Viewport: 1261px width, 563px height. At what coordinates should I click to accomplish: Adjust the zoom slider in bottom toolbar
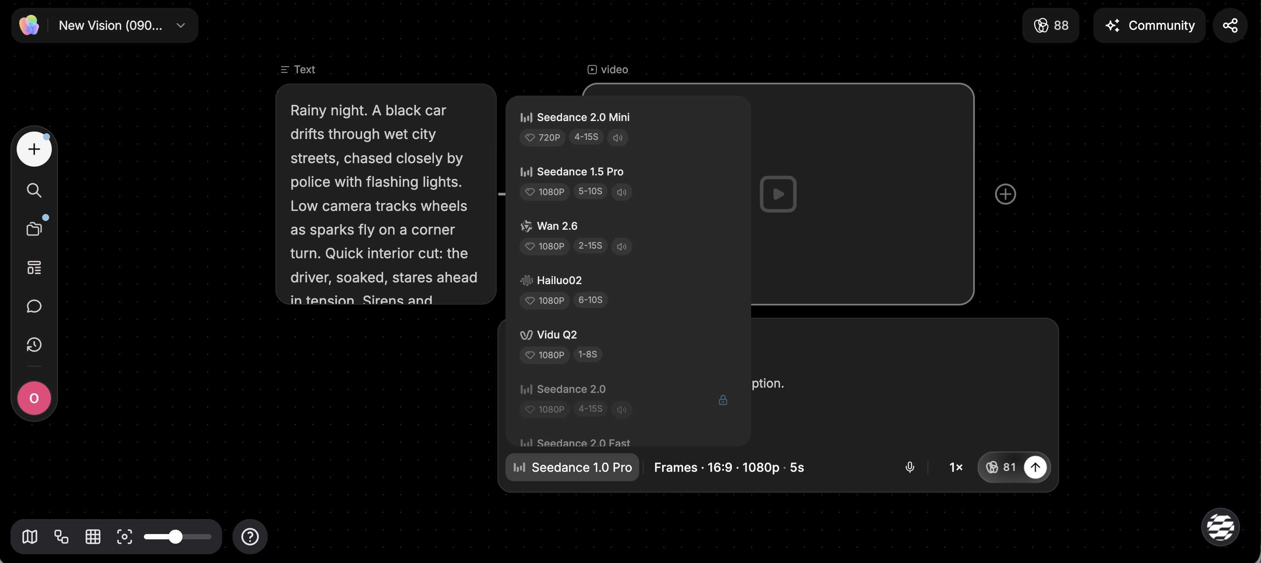click(177, 537)
